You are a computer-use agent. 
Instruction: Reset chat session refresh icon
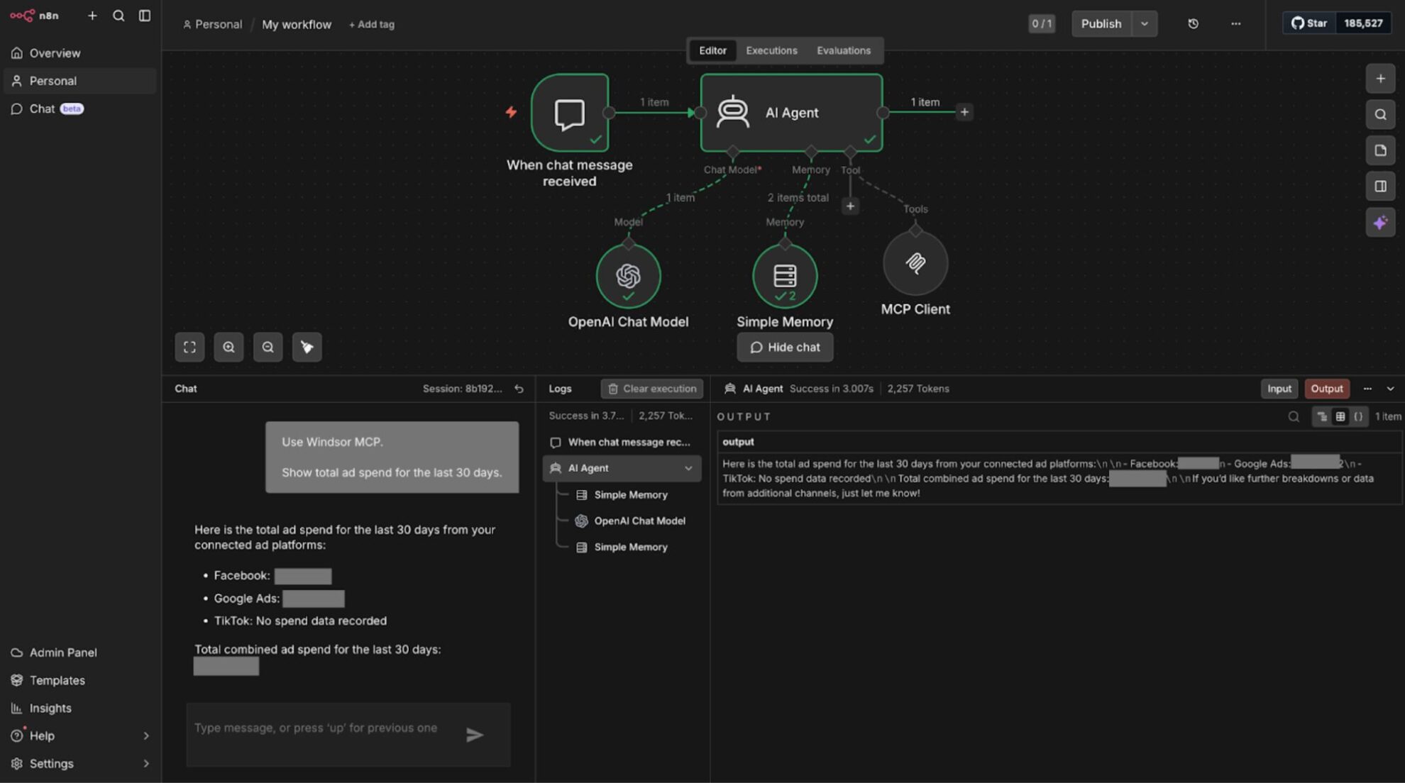click(519, 389)
